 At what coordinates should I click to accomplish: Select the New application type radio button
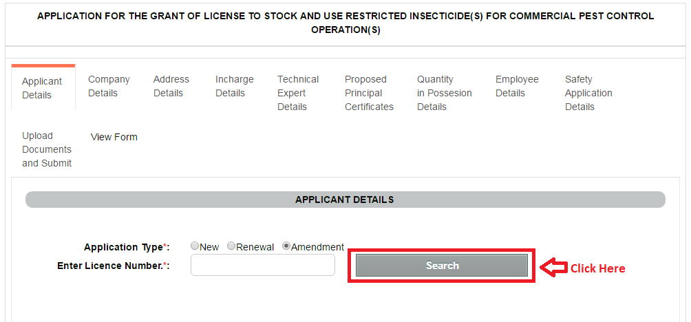195,246
